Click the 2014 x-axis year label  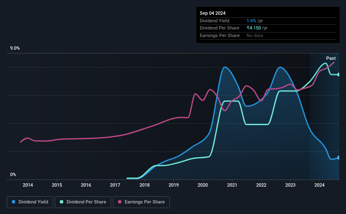(28, 185)
